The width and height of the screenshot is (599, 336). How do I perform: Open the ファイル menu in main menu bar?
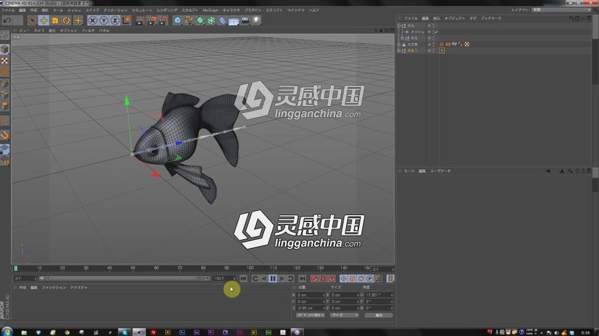7,10
